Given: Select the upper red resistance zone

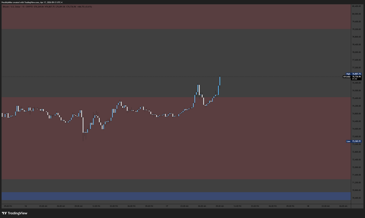Looking at the screenshot, I should [176, 16].
